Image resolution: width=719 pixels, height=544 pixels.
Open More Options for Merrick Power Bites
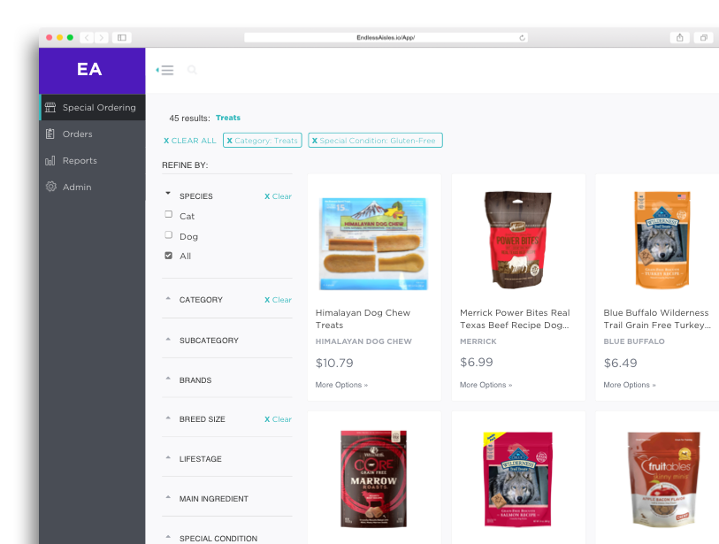486,385
